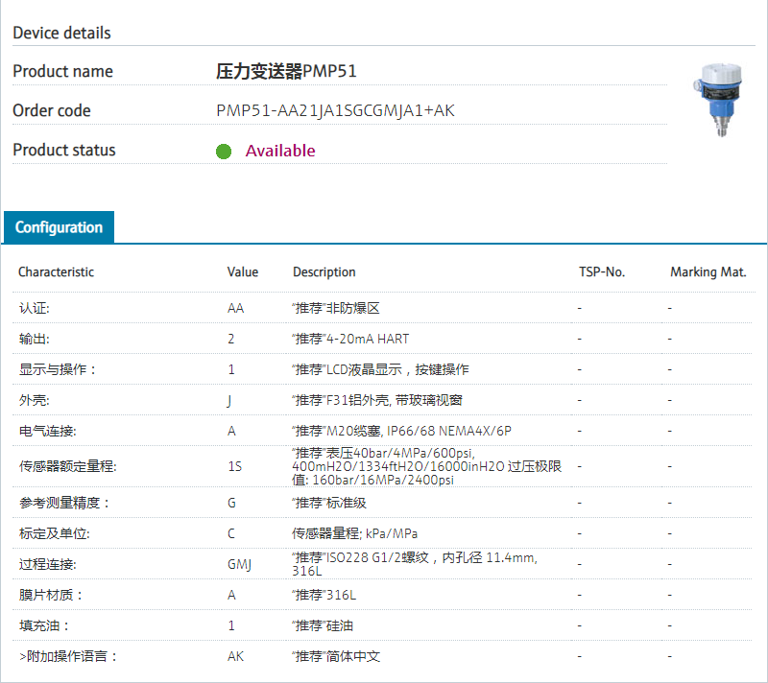
Task: Click the Characteristic column header
Action: [56, 271]
